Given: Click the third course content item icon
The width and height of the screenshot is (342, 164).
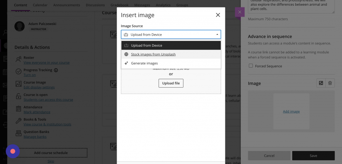Looking at the screenshot, I should click(x=113, y=146).
